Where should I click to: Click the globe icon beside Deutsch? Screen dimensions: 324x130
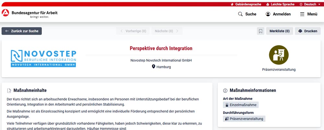(x=301, y=4)
